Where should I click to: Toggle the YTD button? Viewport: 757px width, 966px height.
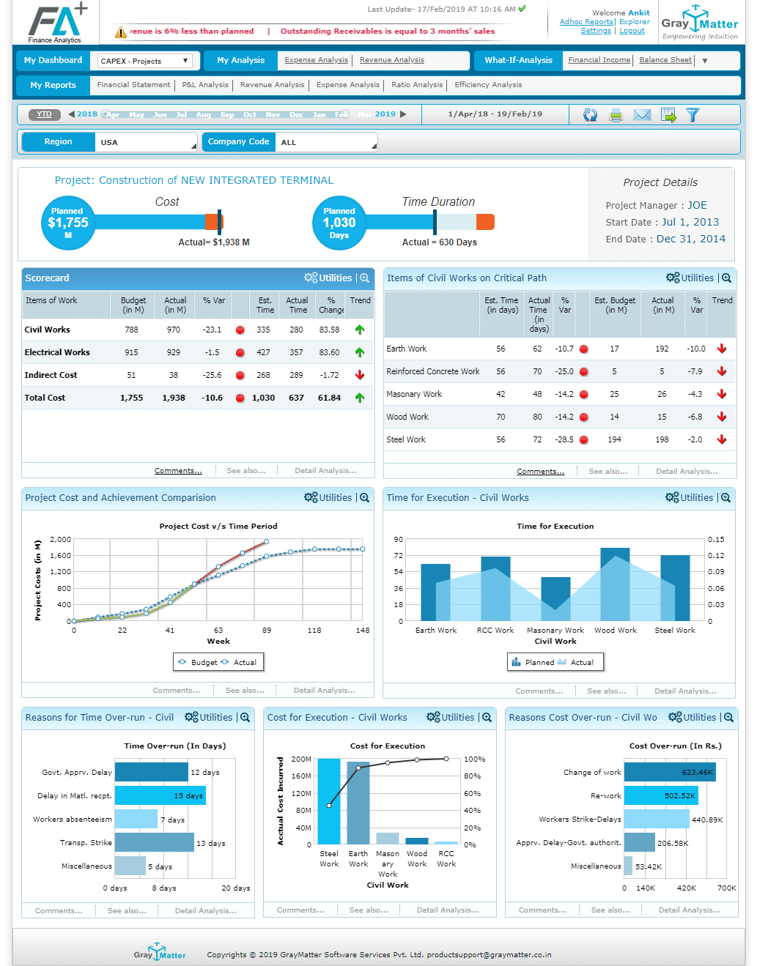[x=45, y=114]
